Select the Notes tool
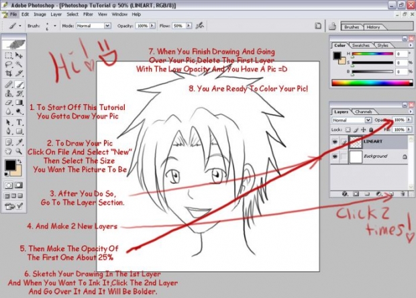Viewport: 416px width, 298px height. (9, 142)
